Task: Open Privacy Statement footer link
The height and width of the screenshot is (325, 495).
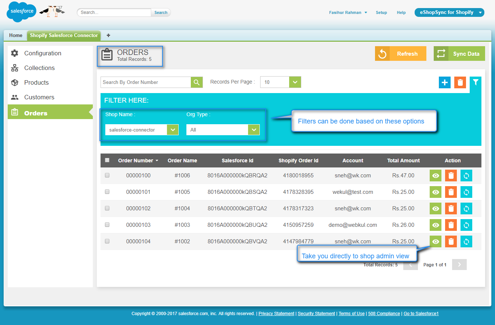Action: pos(276,314)
